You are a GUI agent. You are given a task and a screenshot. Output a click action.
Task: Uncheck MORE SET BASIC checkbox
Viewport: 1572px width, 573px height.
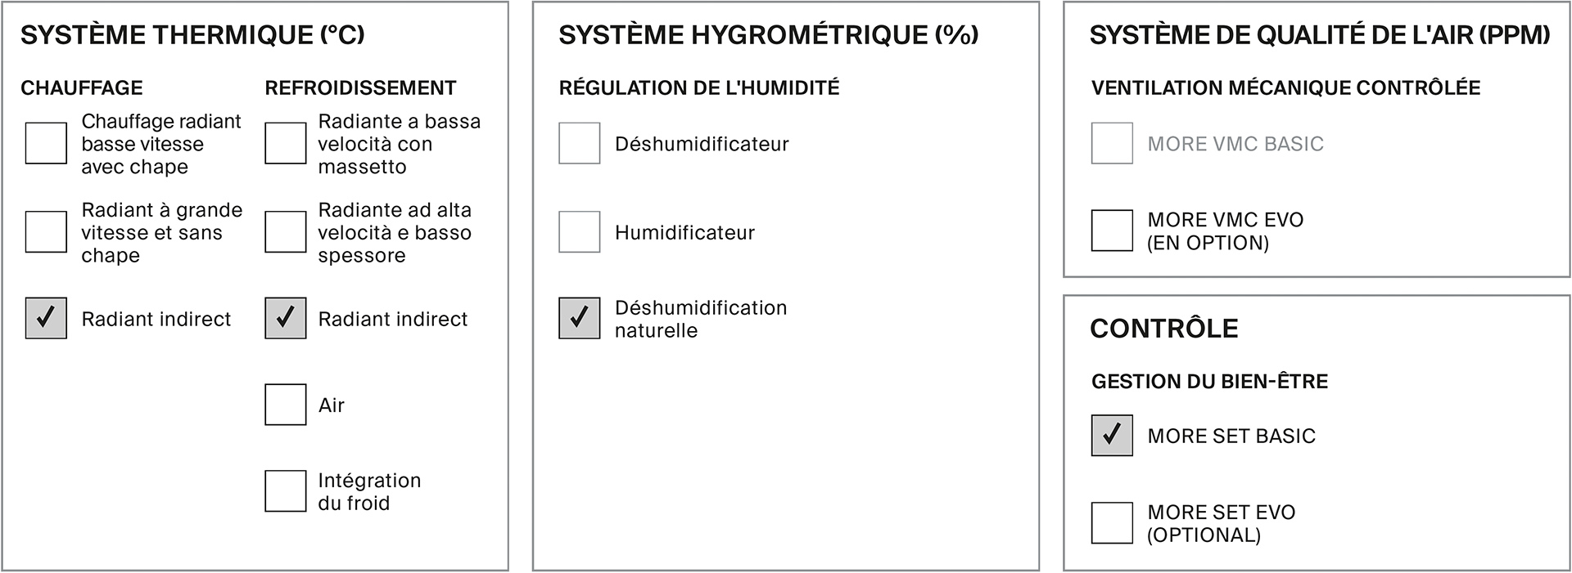[x=1112, y=436]
